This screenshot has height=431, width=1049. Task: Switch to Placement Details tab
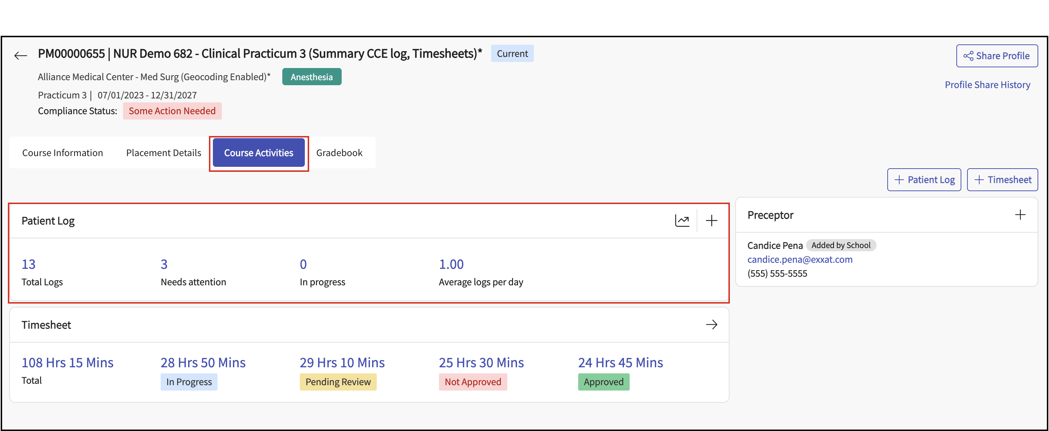pos(163,153)
